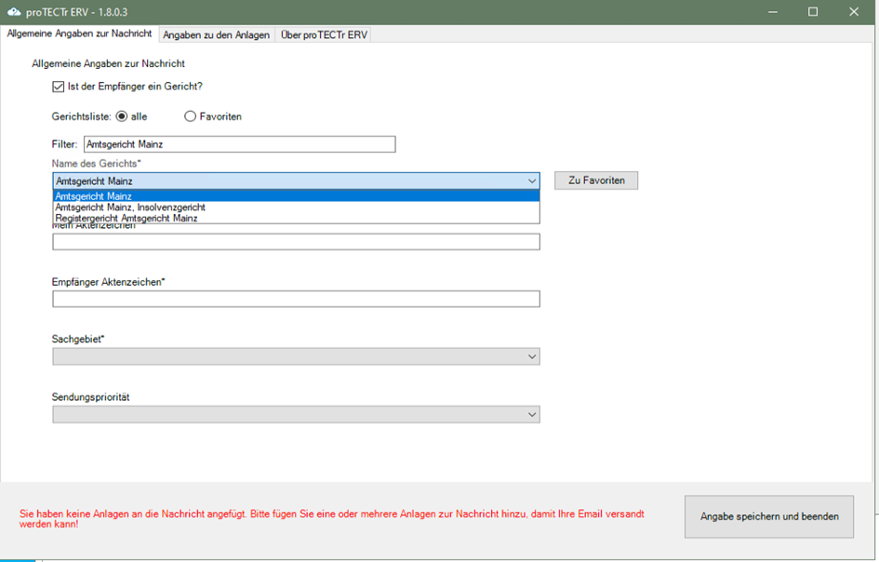
Task: Choose 'Amtsgericht Mainz, Insolvenzgericht' from list
Action: (130, 207)
